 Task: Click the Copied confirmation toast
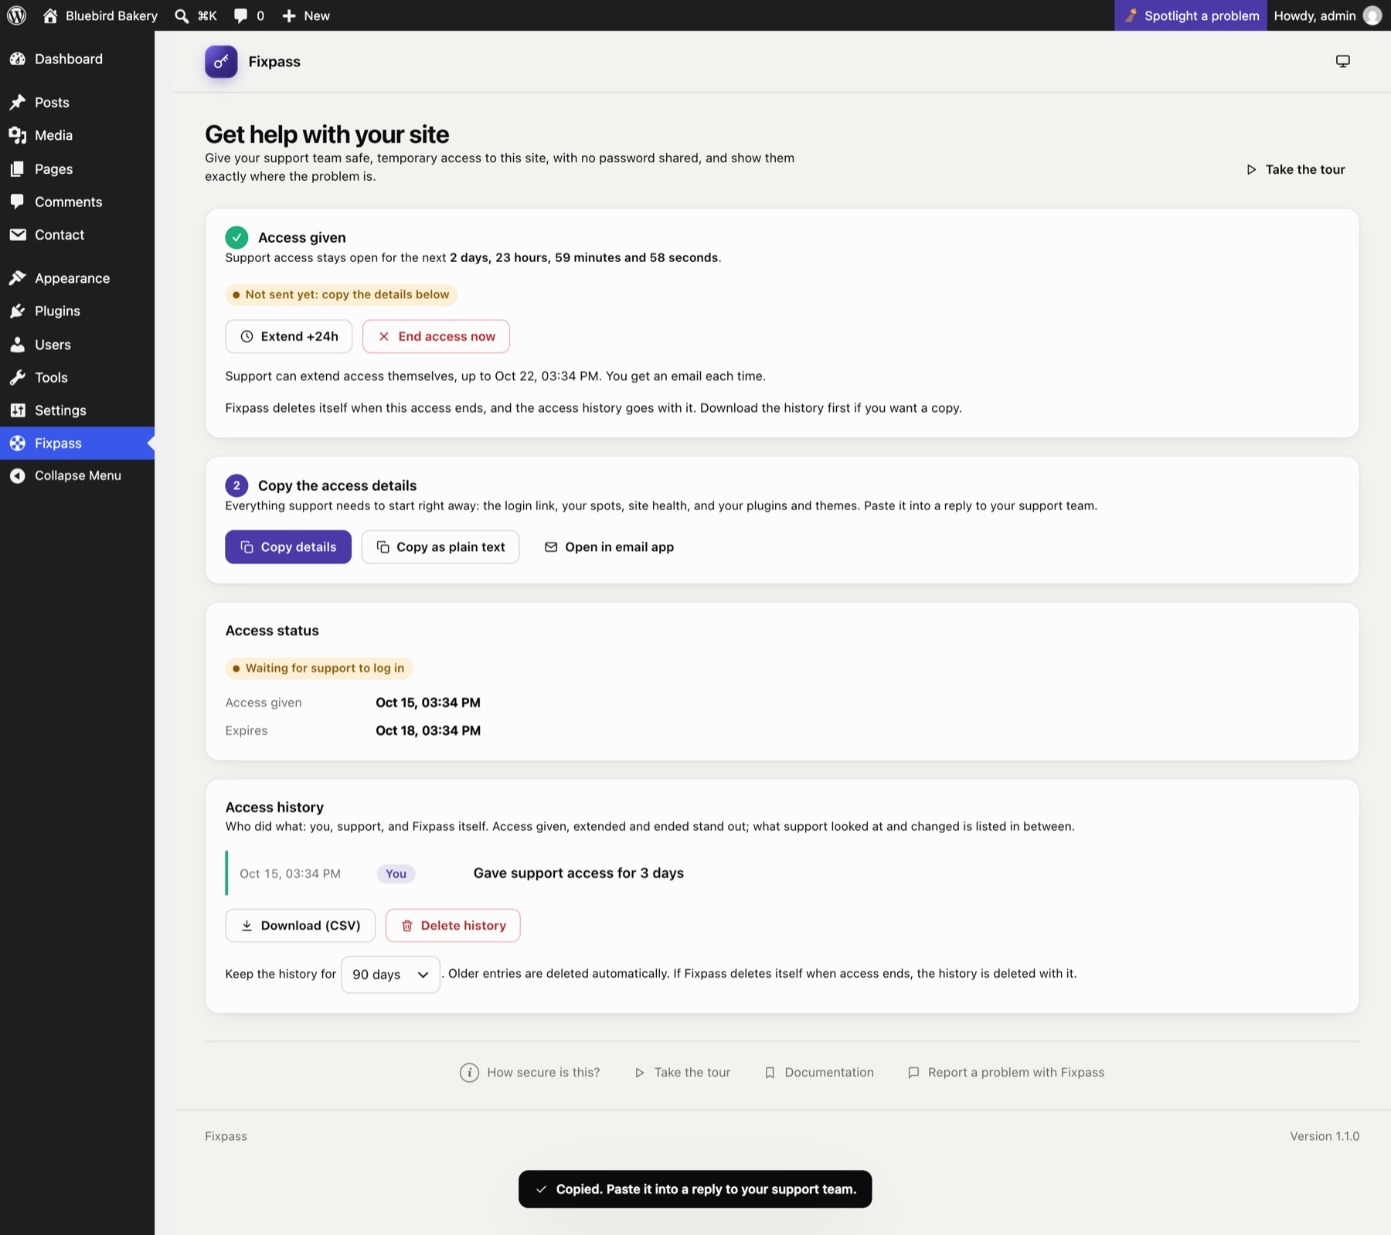pyautogui.click(x=695, y=1189)
